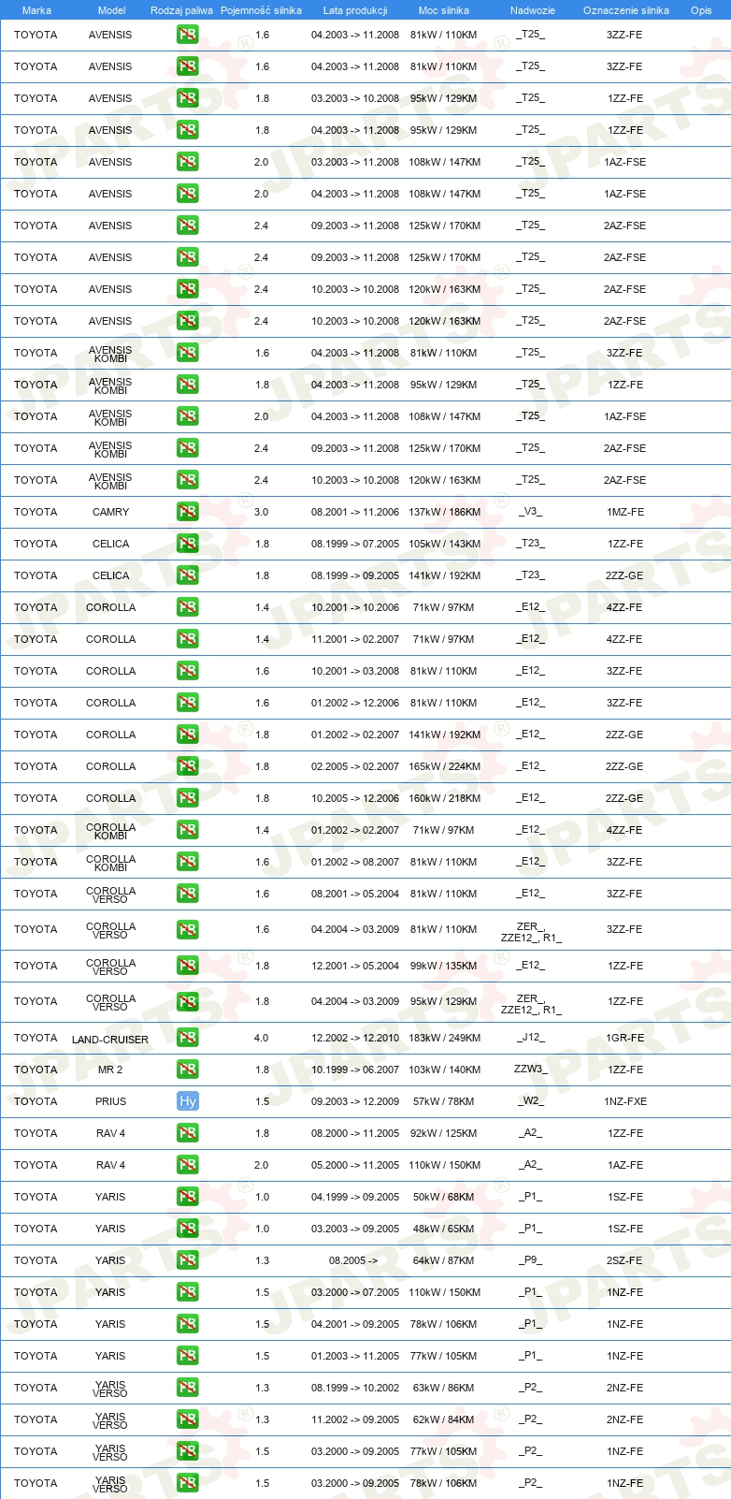The width and height of the screenshot is (731, 1499).
Task: Click the fuel icon for AVENSIS KOMBI 170KM
Action: pos(188,448)
